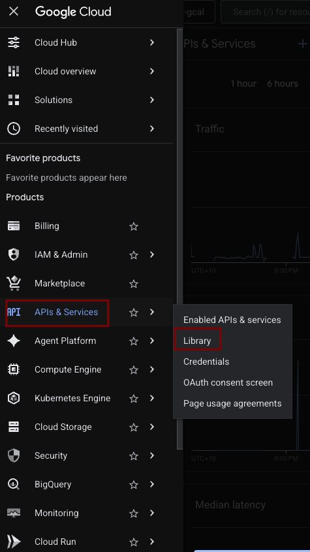Click the BigQuery magnifier icon

pos(14,484)
